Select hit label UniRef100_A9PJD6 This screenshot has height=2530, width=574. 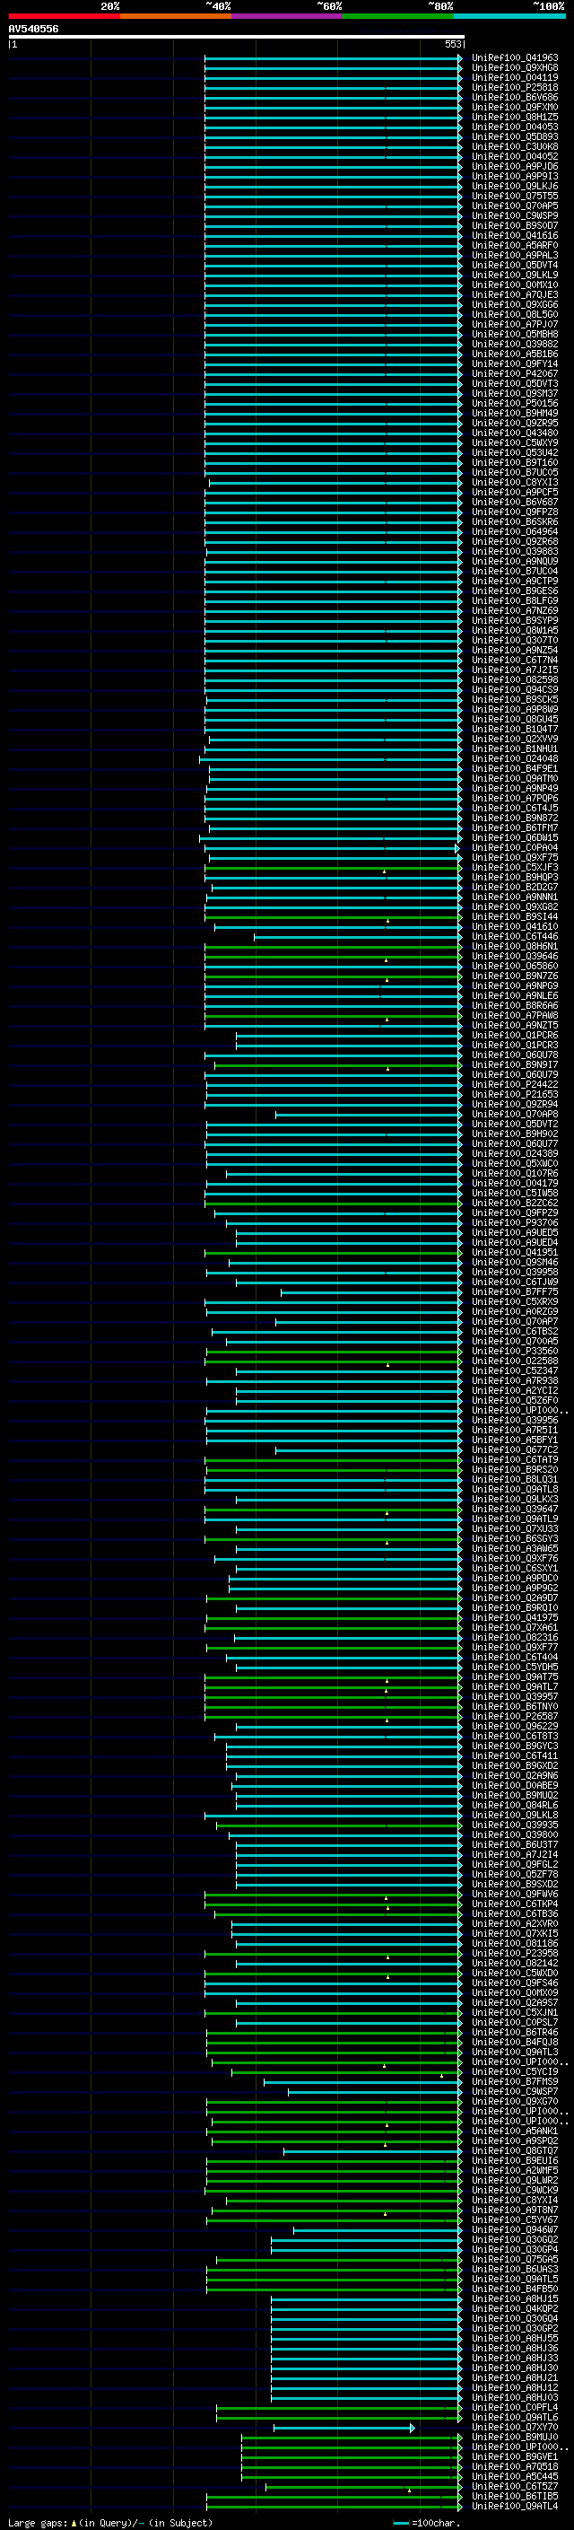point(515,167)
